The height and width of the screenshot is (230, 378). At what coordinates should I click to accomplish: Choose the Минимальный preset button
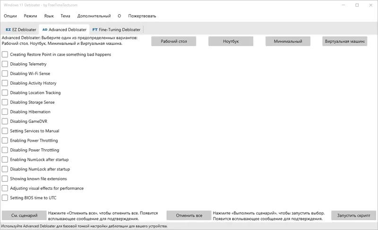click(x=288, y=41)
